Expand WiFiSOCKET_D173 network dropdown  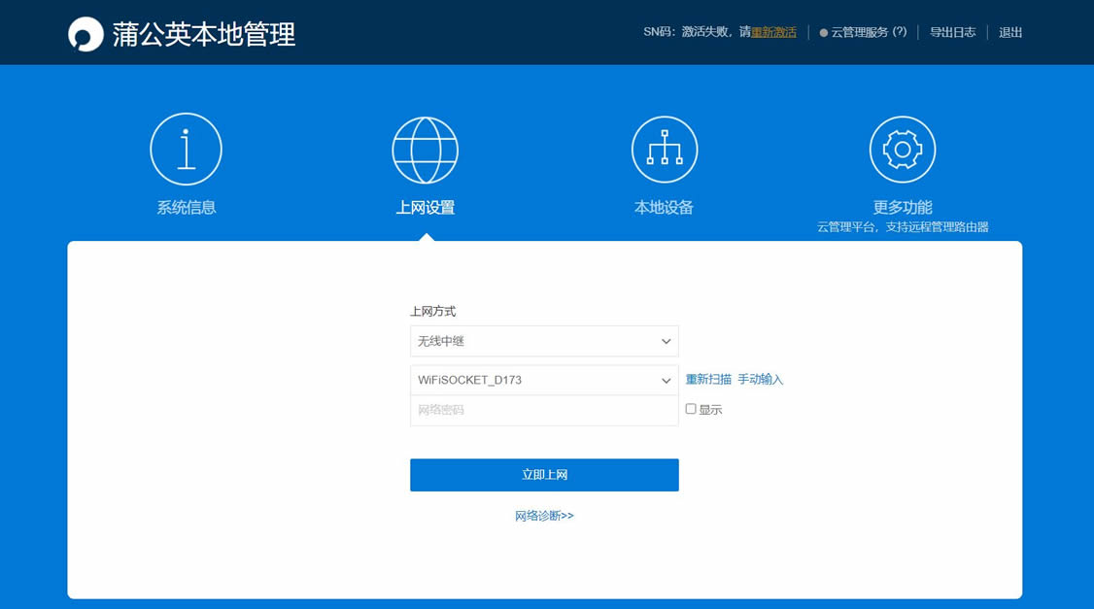pyautogui.click(x=544, y=380)
